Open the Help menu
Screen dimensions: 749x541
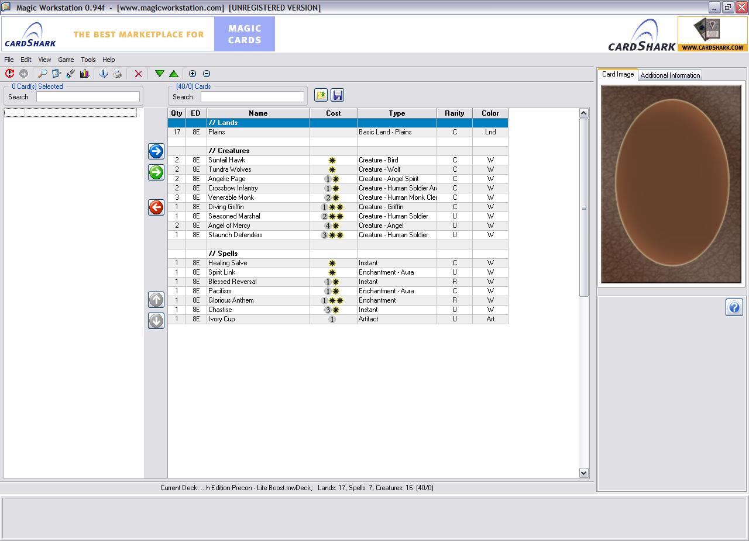pos(109,60)
